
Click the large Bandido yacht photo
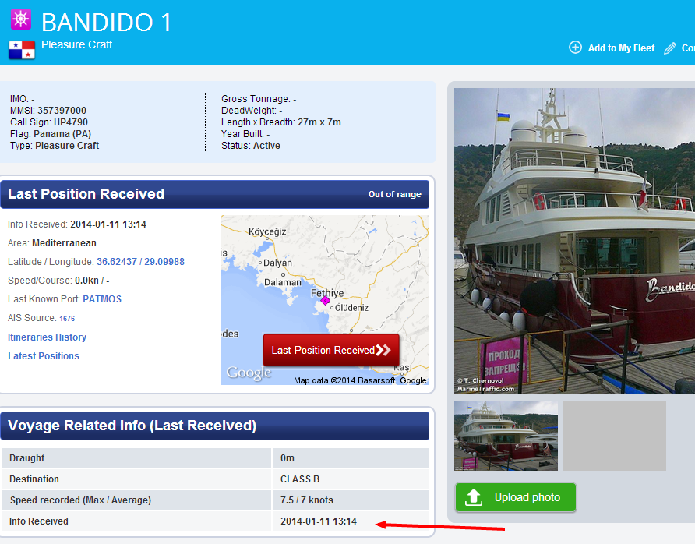[x=574, y=241]
